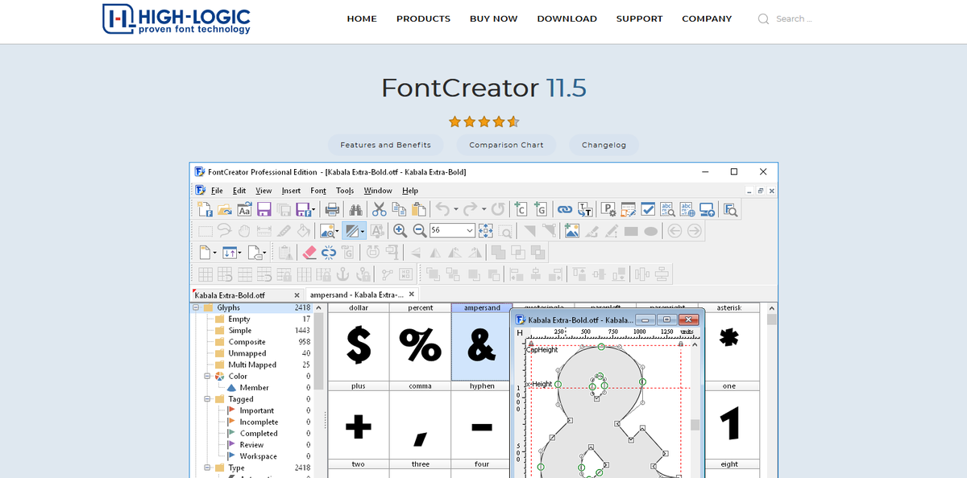
Task: Collapse the Color tree node
Action: point(207,376)
